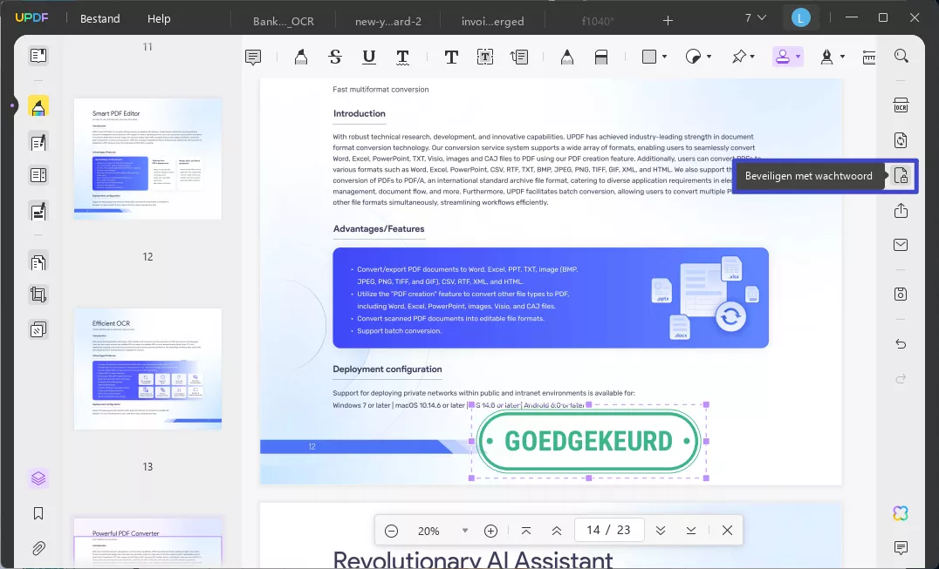939x569 pixels.
Task: Open the comments list panel icon
Action: (901, 547)
